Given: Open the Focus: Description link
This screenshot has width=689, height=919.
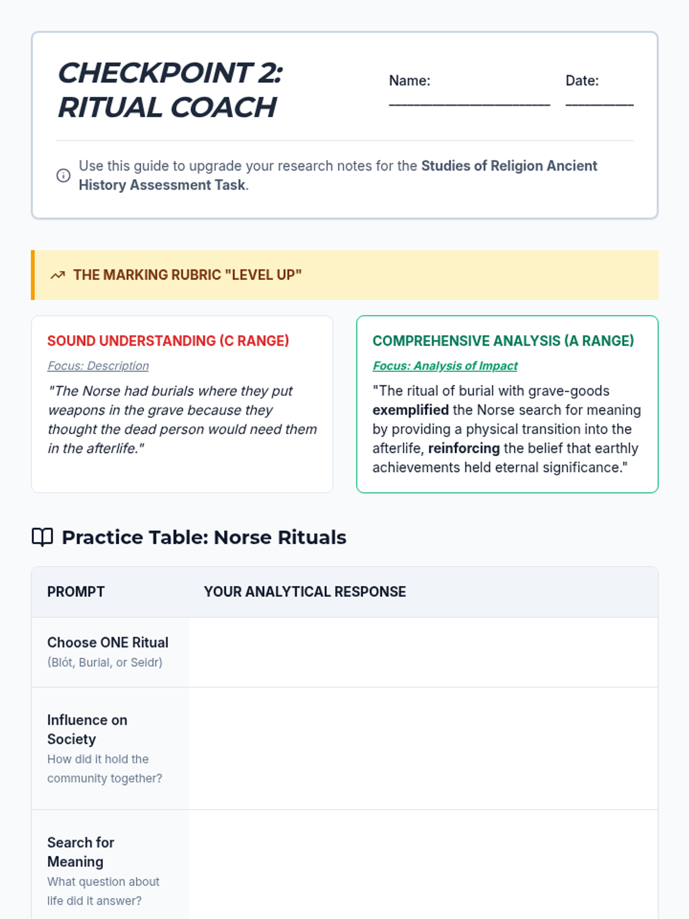Looking at the screenshot, I should click(x=98, y=366).
